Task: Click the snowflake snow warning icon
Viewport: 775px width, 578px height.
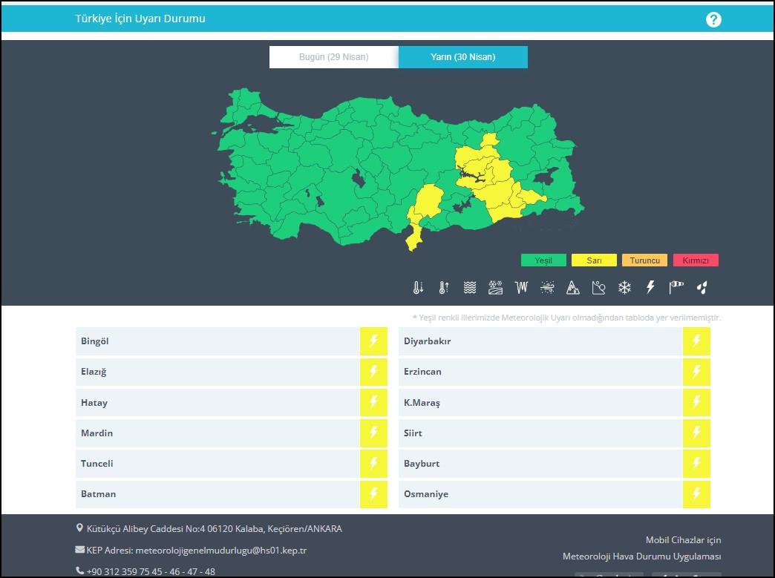Action: click(624, 288)
